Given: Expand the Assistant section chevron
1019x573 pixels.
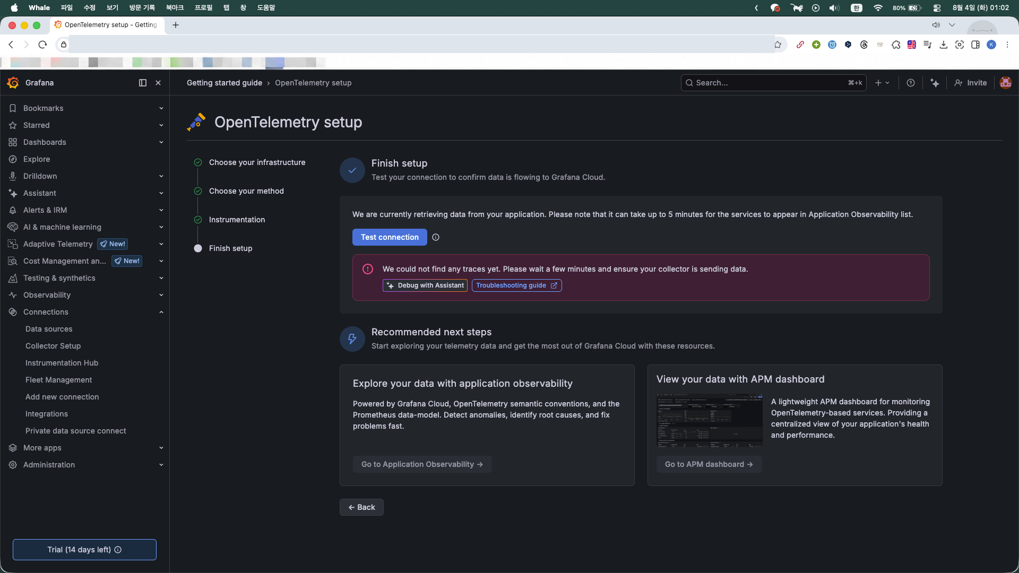Looking at the screenshot, I should tap(161, 193).
